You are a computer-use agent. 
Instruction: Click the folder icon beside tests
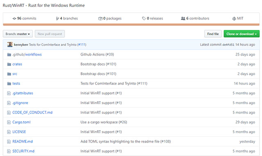click(x=9, y=83)
